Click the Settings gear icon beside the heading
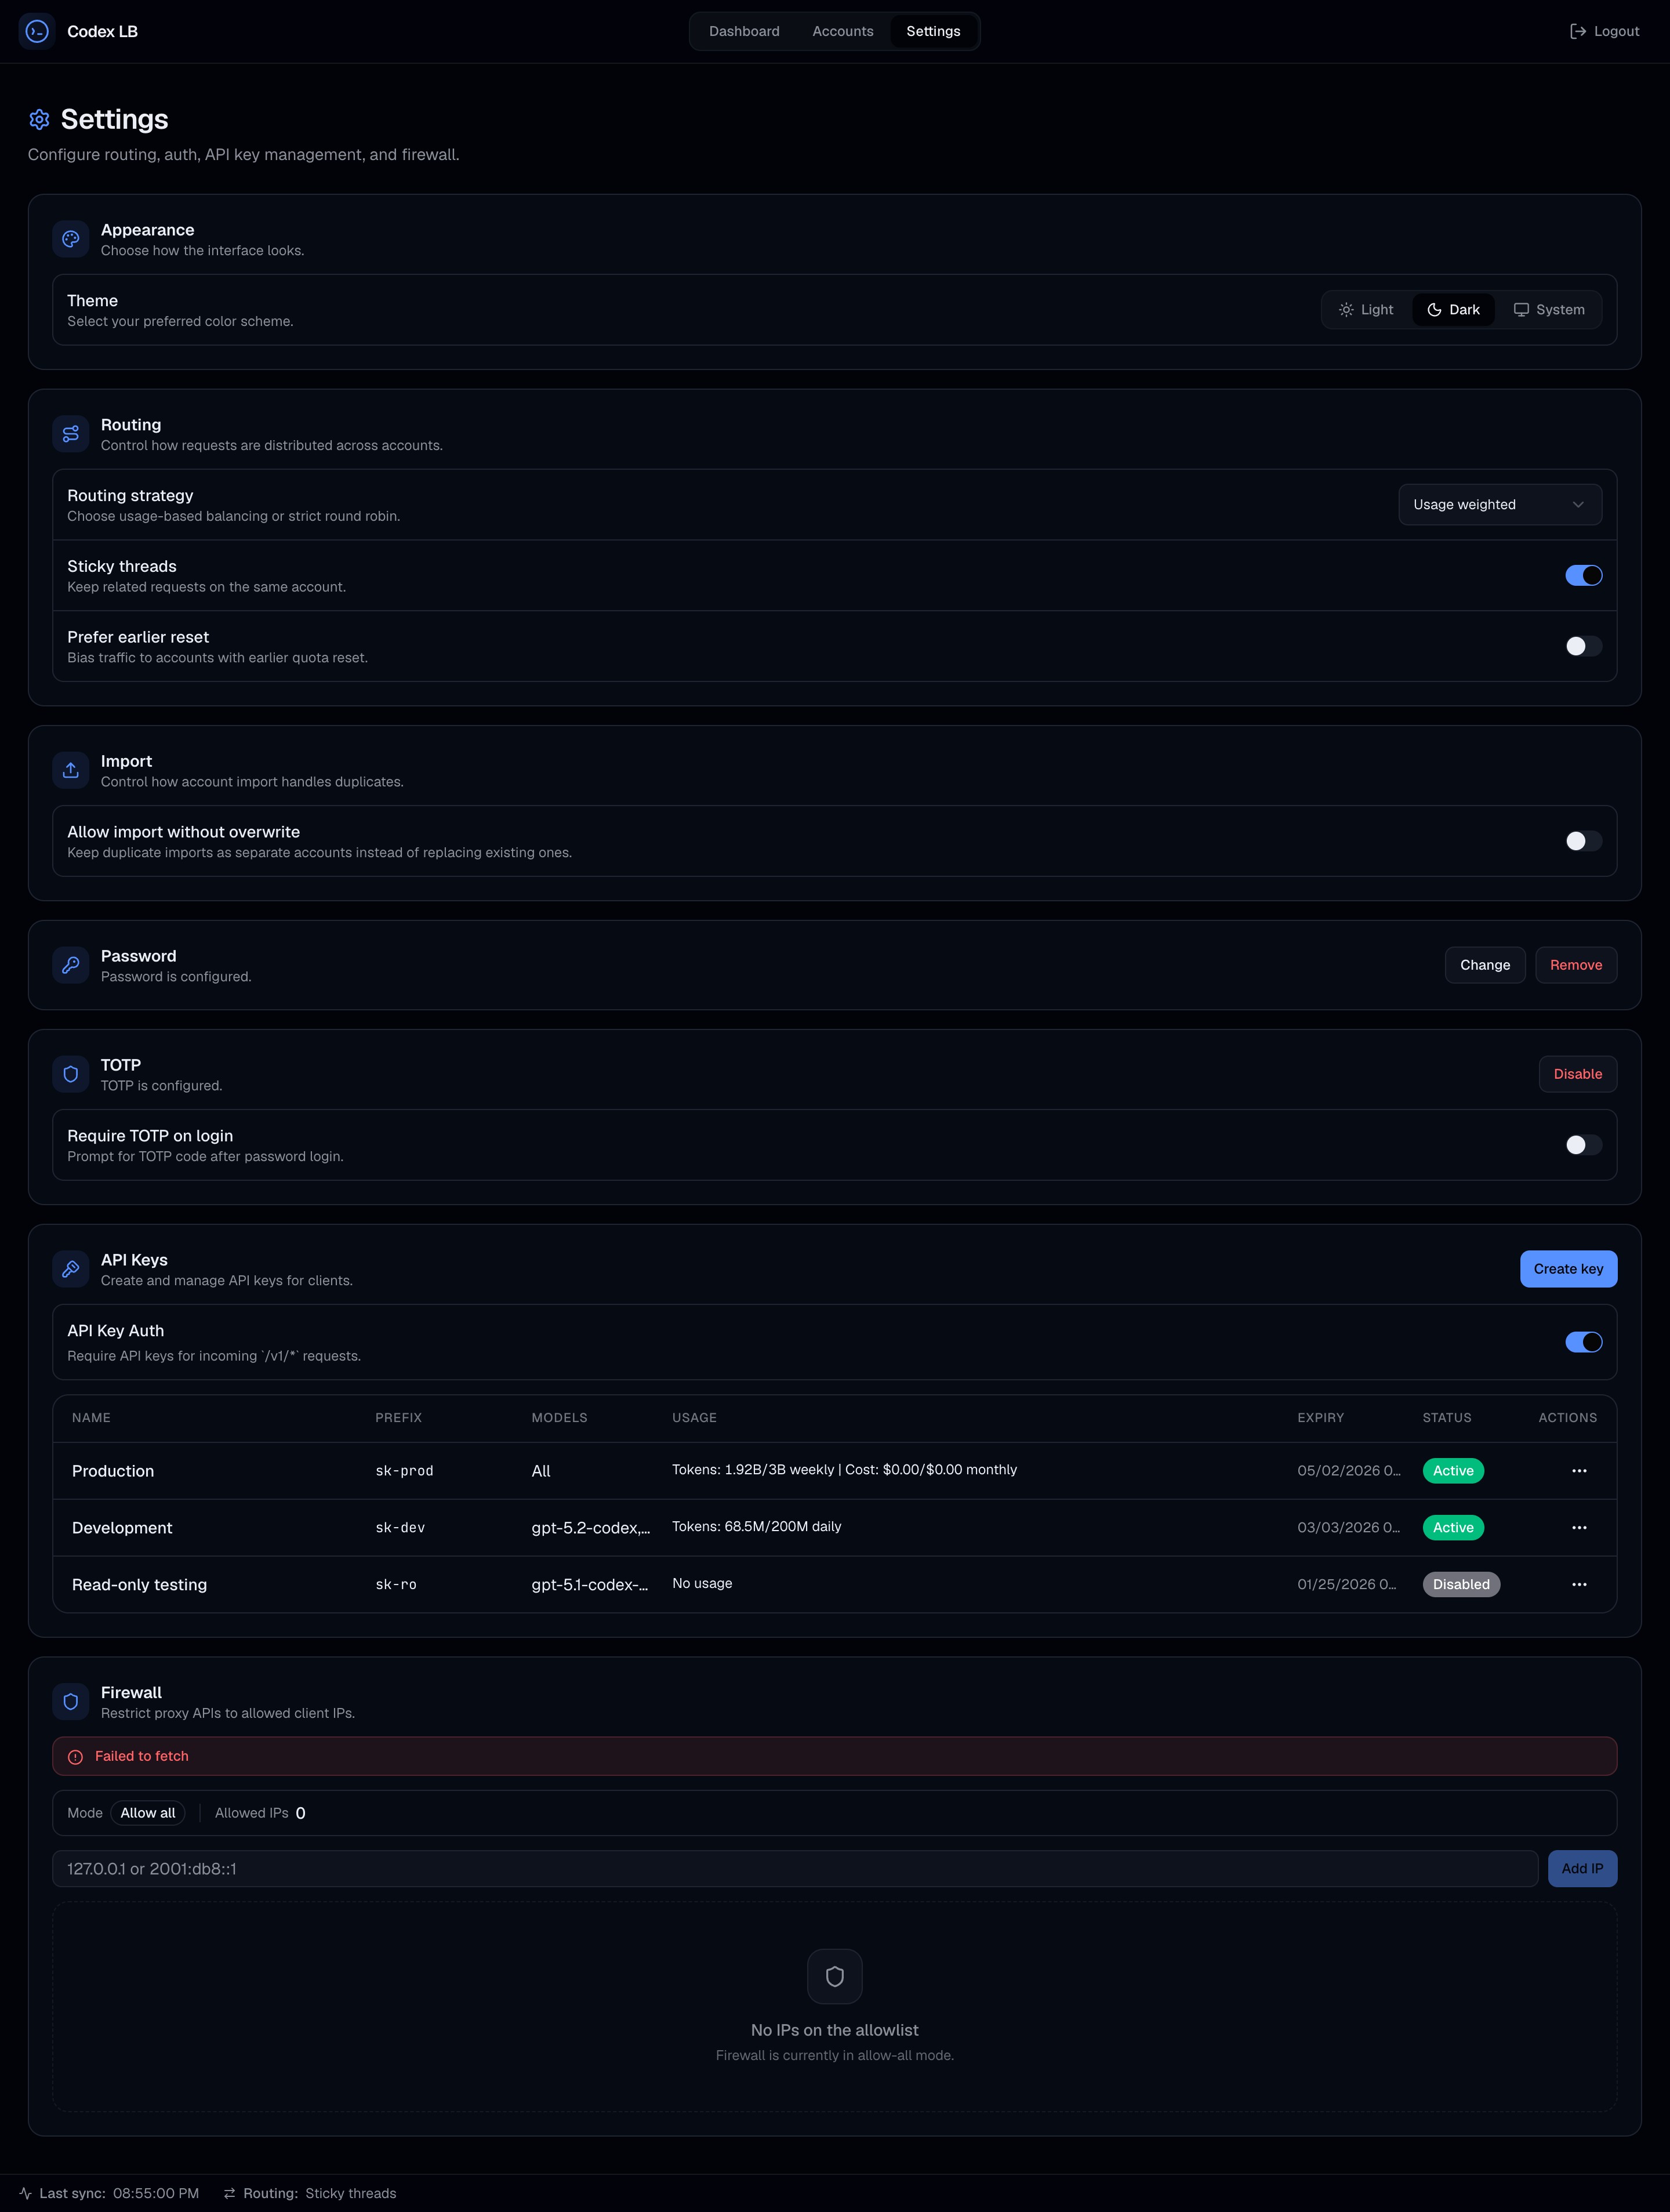This screenshot has height=2212, width=1670. pos(39,120)
